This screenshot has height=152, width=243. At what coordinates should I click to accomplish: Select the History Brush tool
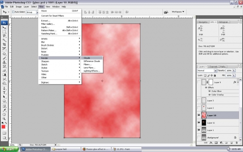point(4,66)
